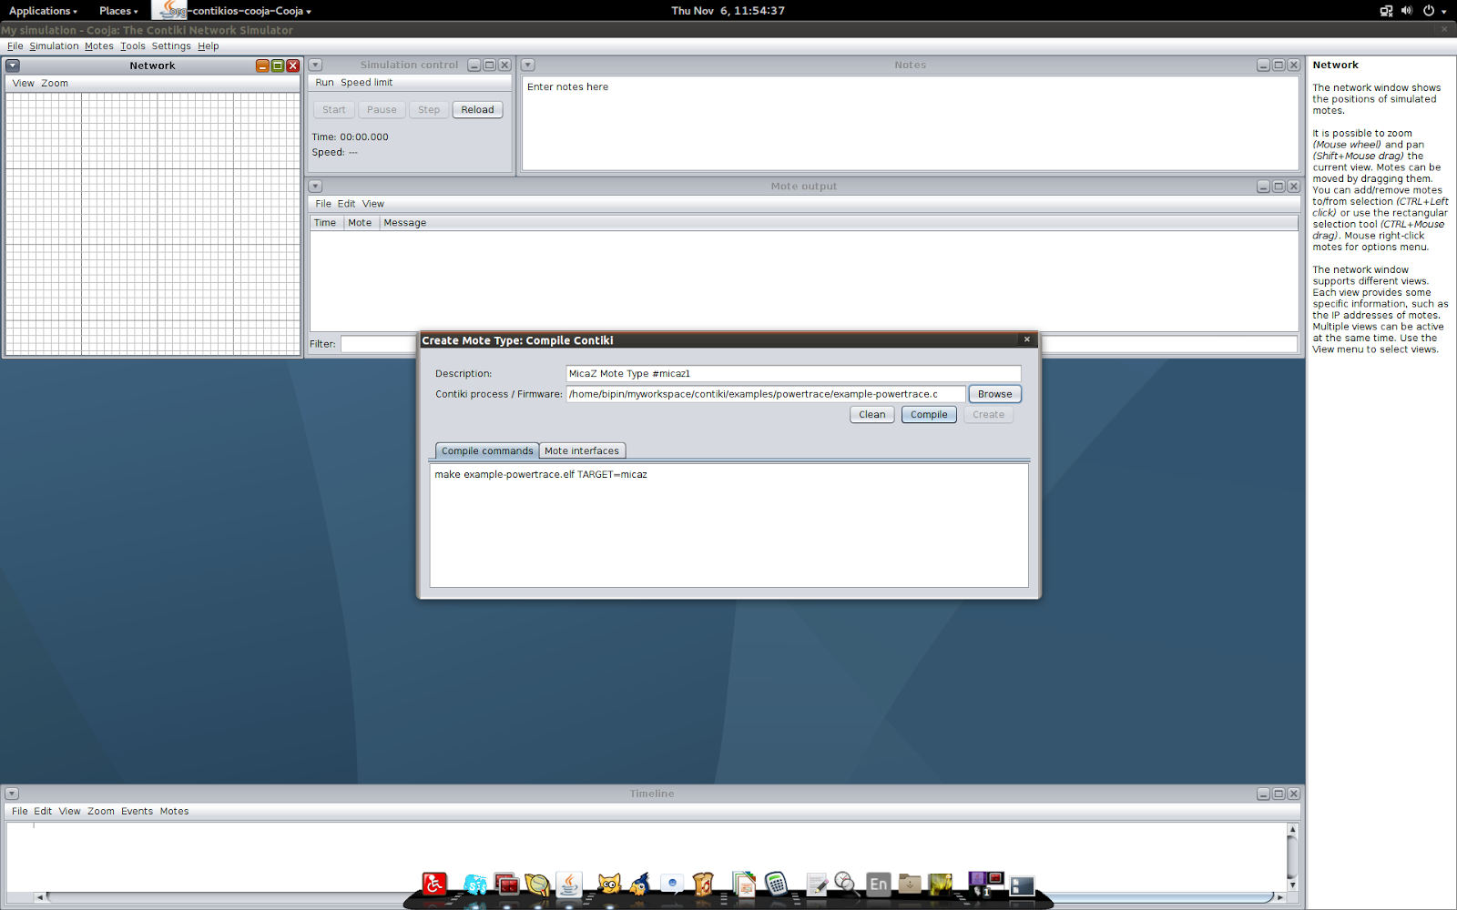The width and height of the screenshot is (1457, 910).
Task: Launch the calculator from the dock
Action: (776, 884)
